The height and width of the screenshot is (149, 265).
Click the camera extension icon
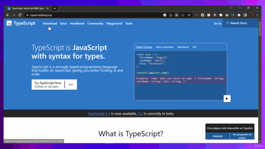pyautogui.click(x=227, y=15)
